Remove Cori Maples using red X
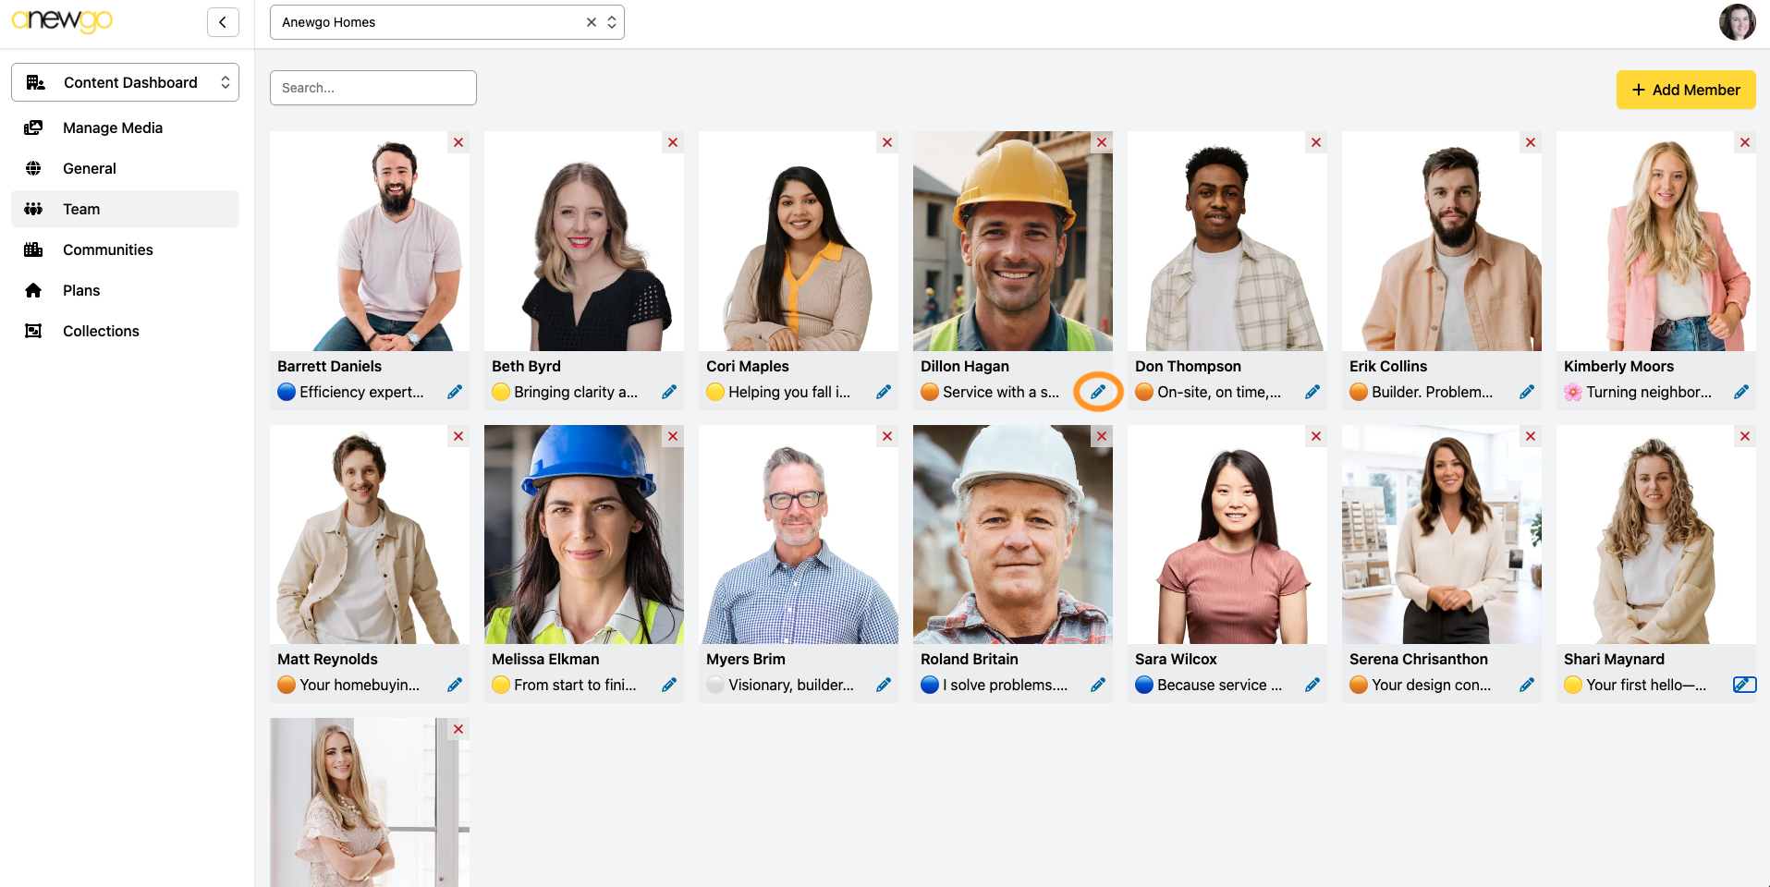The image size is (1770, 887). 887,142
